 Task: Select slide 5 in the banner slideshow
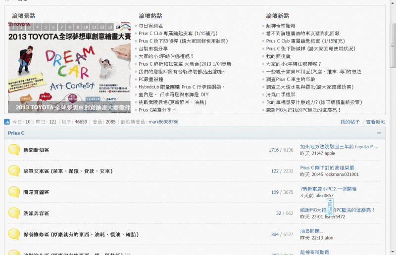tap(46, 27)
